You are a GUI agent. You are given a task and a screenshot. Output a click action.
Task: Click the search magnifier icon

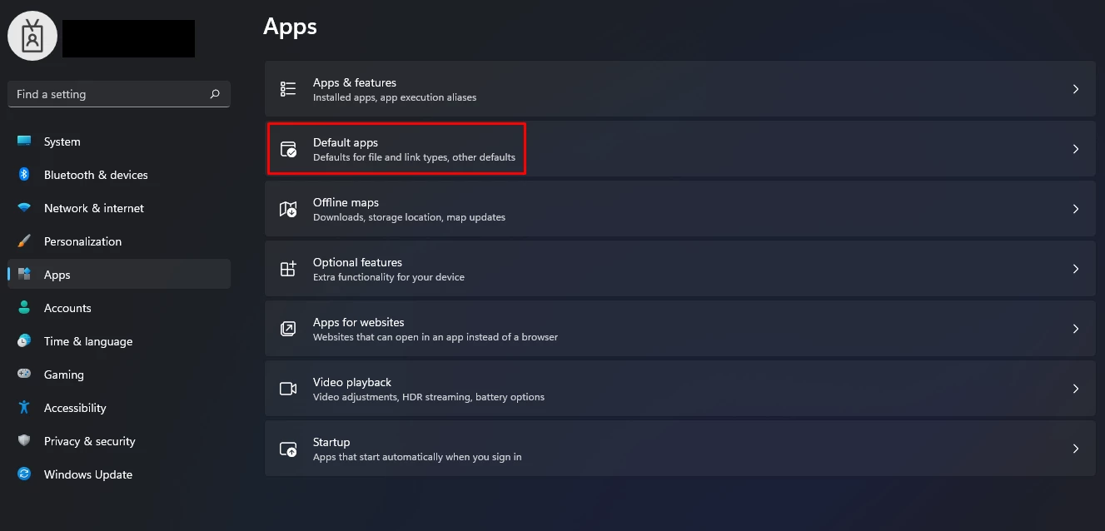(x=215, y=94)
